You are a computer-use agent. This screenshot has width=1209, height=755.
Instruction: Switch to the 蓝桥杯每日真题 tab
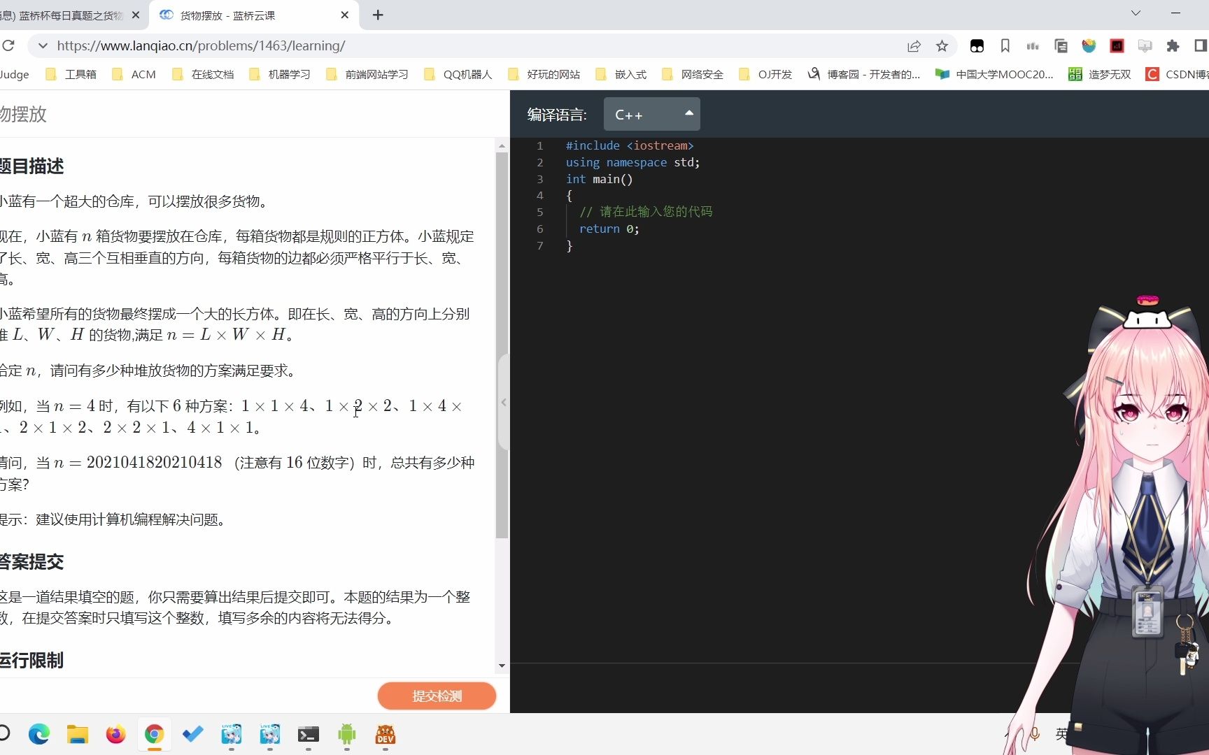(63, 15)
